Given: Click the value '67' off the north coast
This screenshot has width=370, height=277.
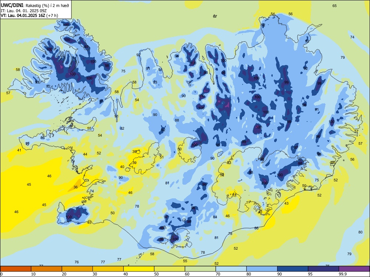Looking at the screenshot, I should point(215,16).
